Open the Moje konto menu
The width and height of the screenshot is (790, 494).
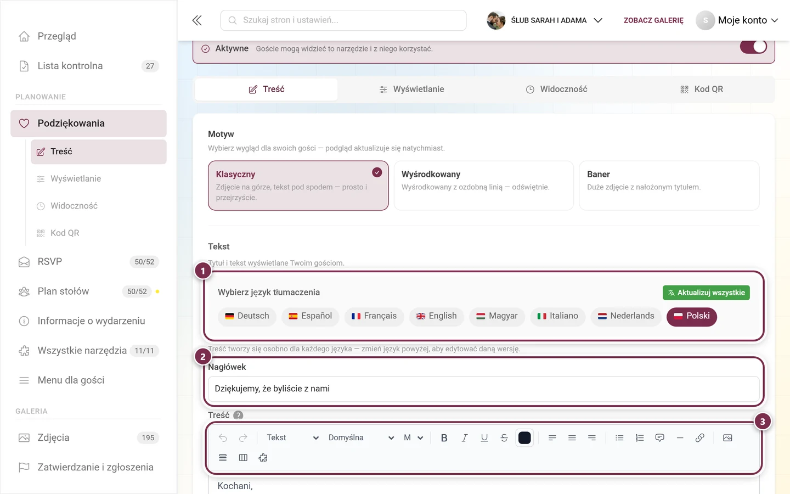737,20
